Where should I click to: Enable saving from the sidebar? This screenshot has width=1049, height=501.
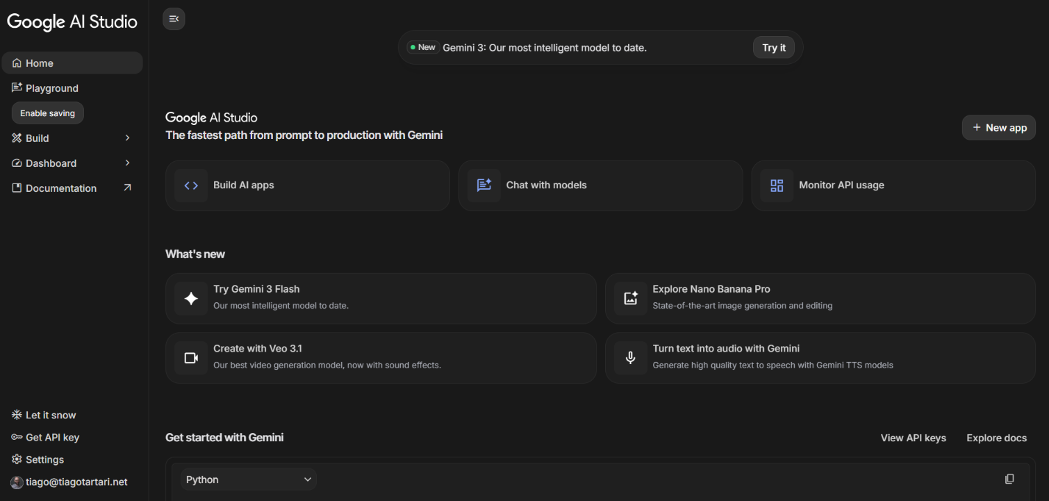tap(47, 113)
